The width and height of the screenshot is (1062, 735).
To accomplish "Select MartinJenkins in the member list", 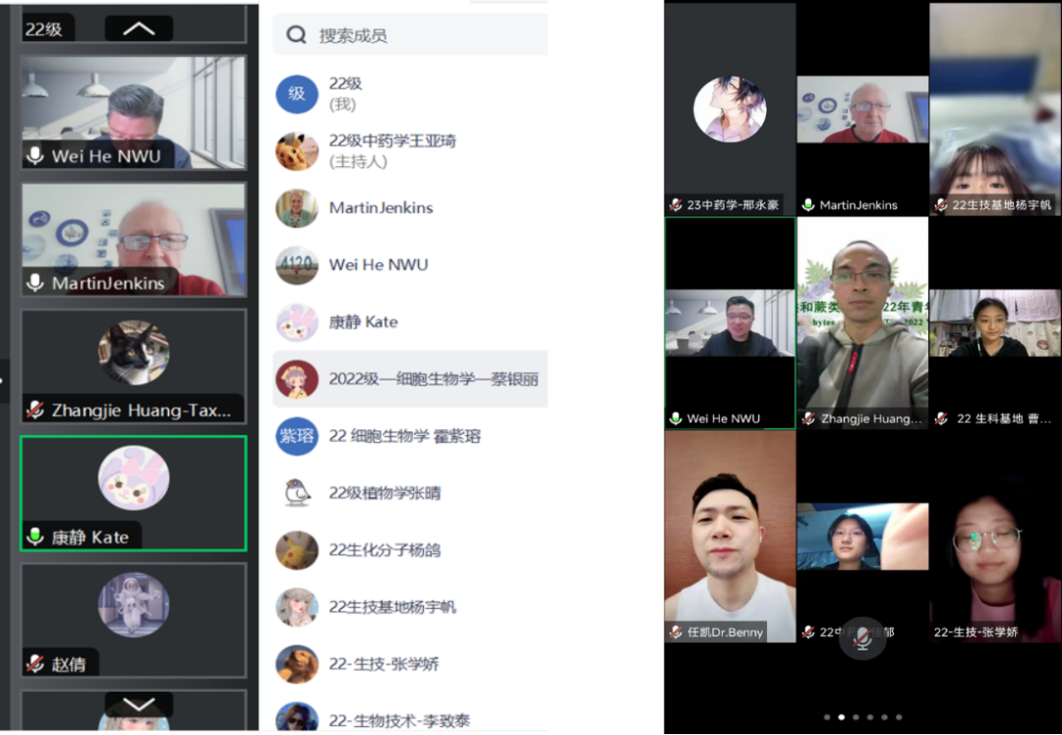I will click(x=381, y=208).
